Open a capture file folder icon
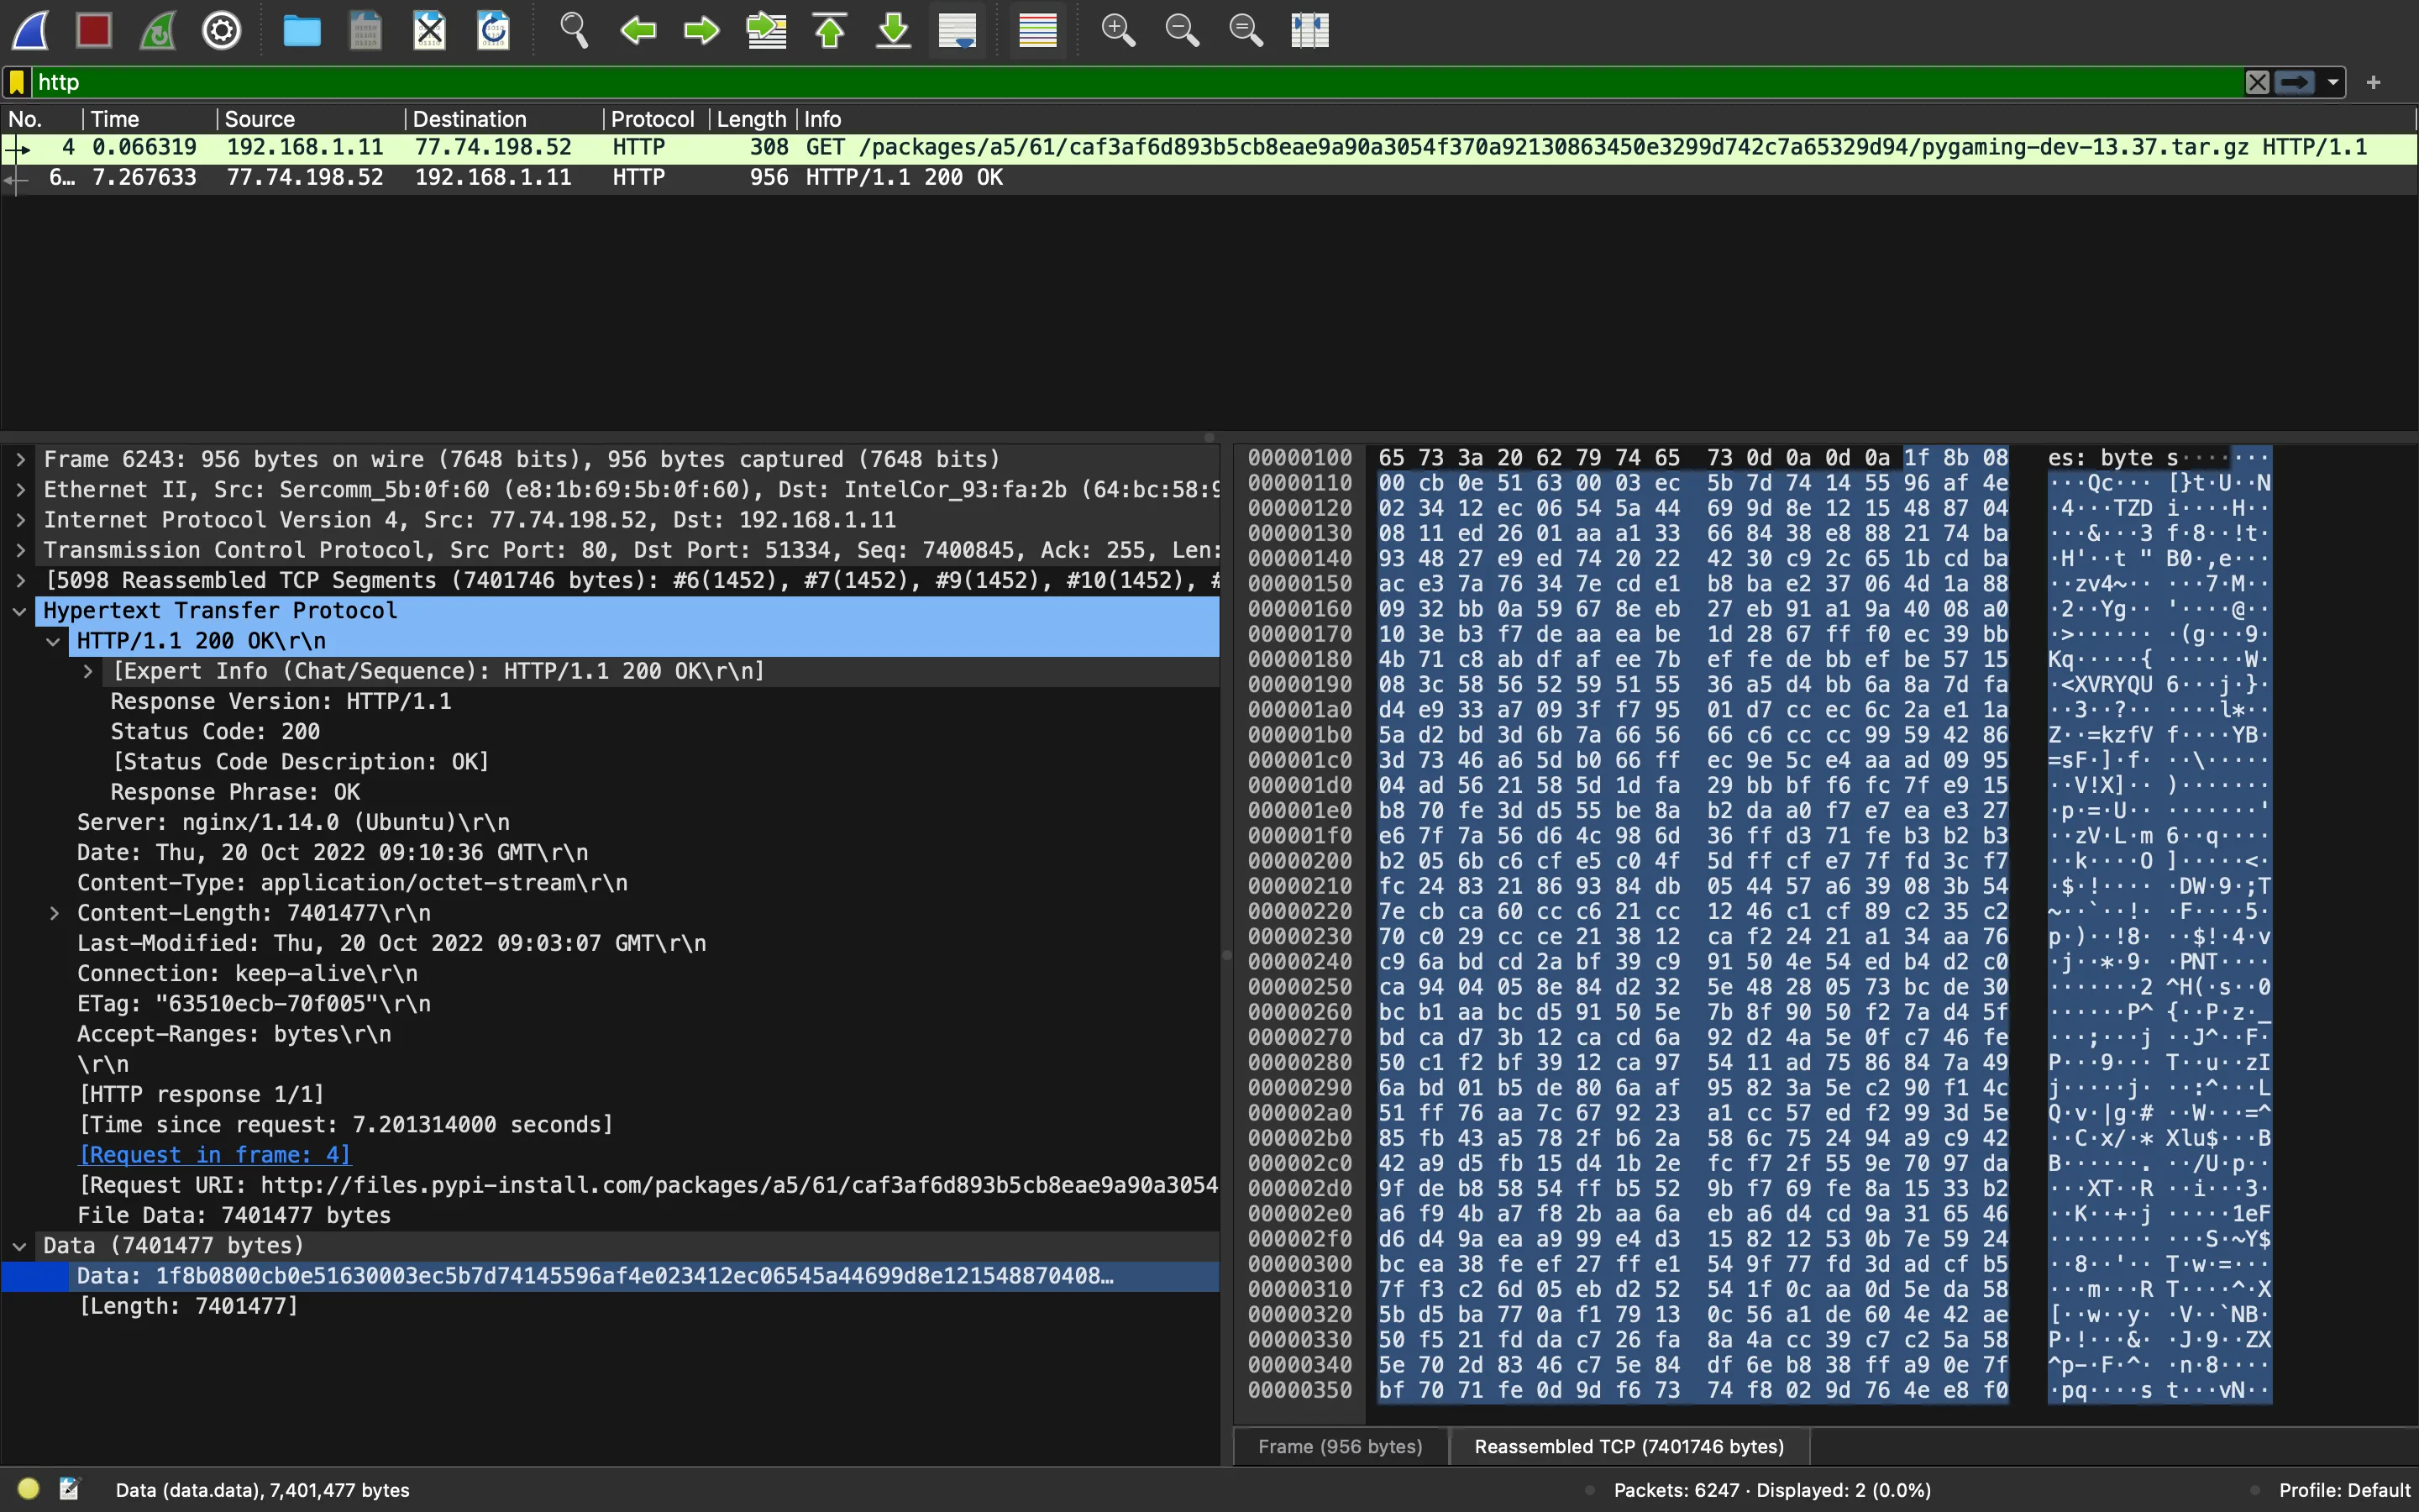The width and height of the screenshot is (2419, 1512). click(302, 30)
